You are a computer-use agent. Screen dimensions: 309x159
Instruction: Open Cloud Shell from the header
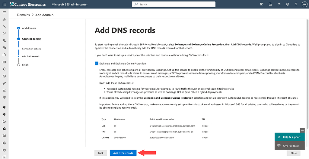coord(262,4)
